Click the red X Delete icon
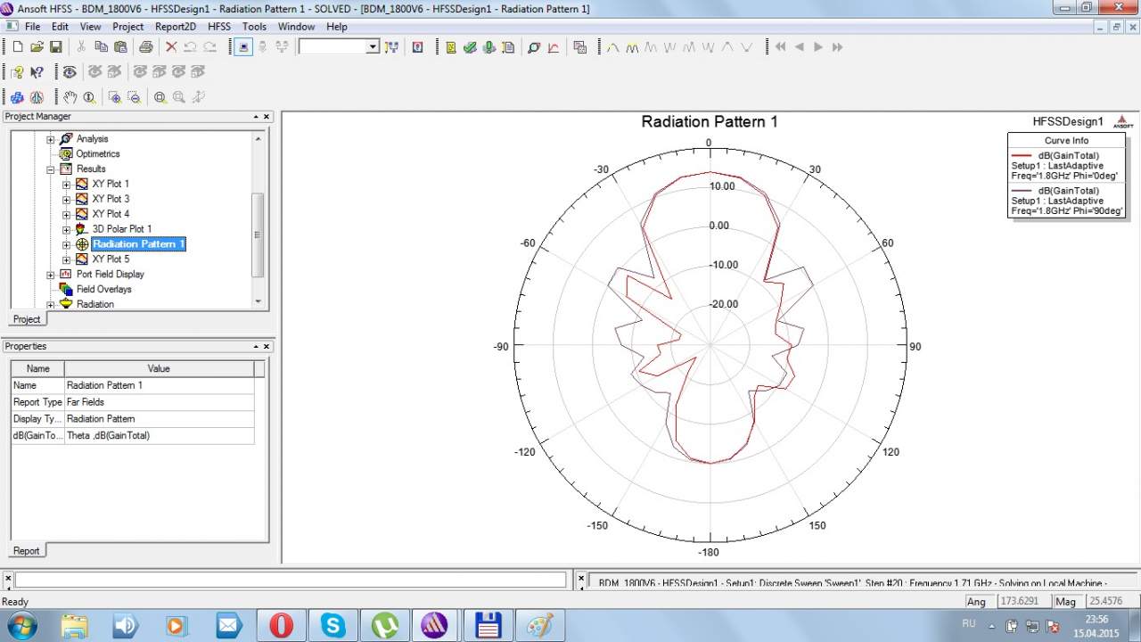Screen dimensions: 1141x642 (x=171, y=47)
